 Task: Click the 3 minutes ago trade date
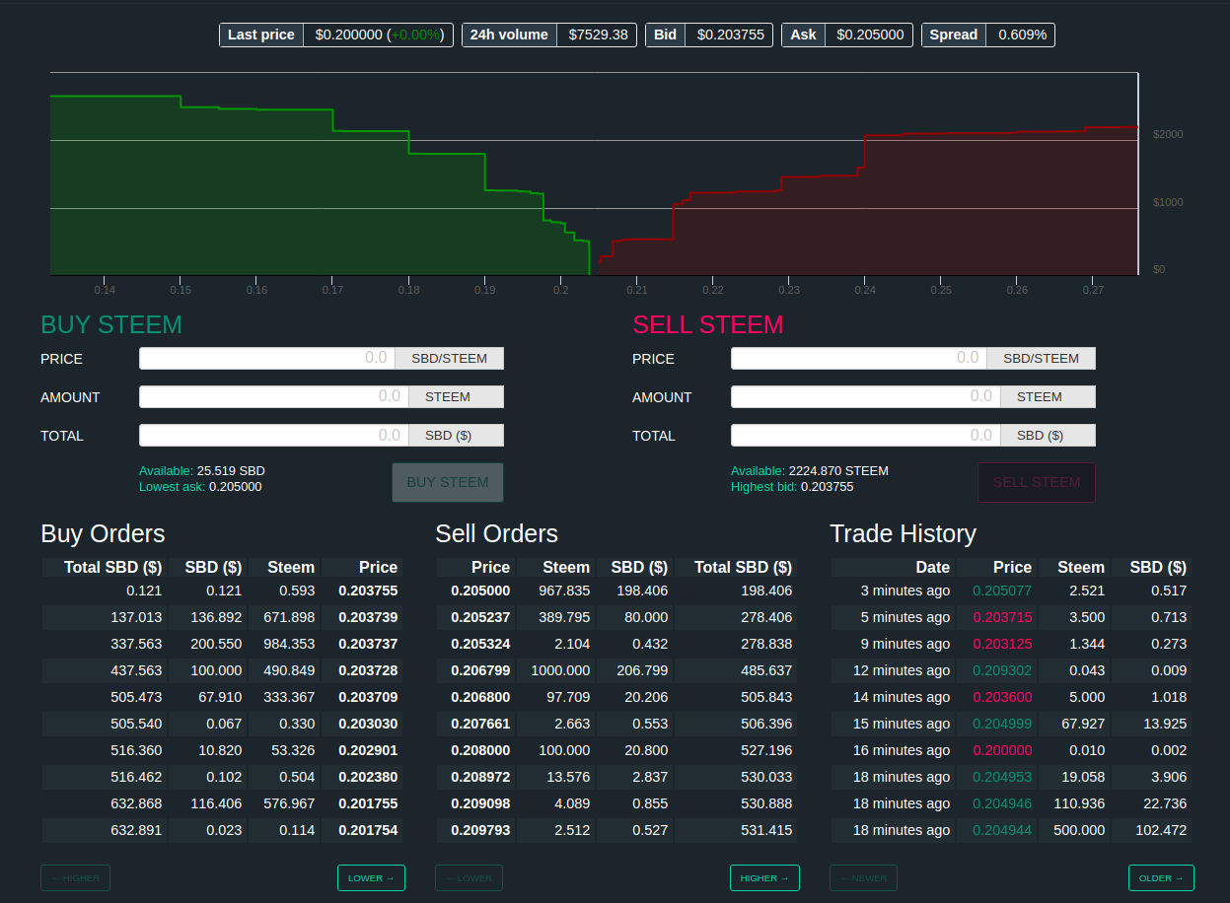905,590
